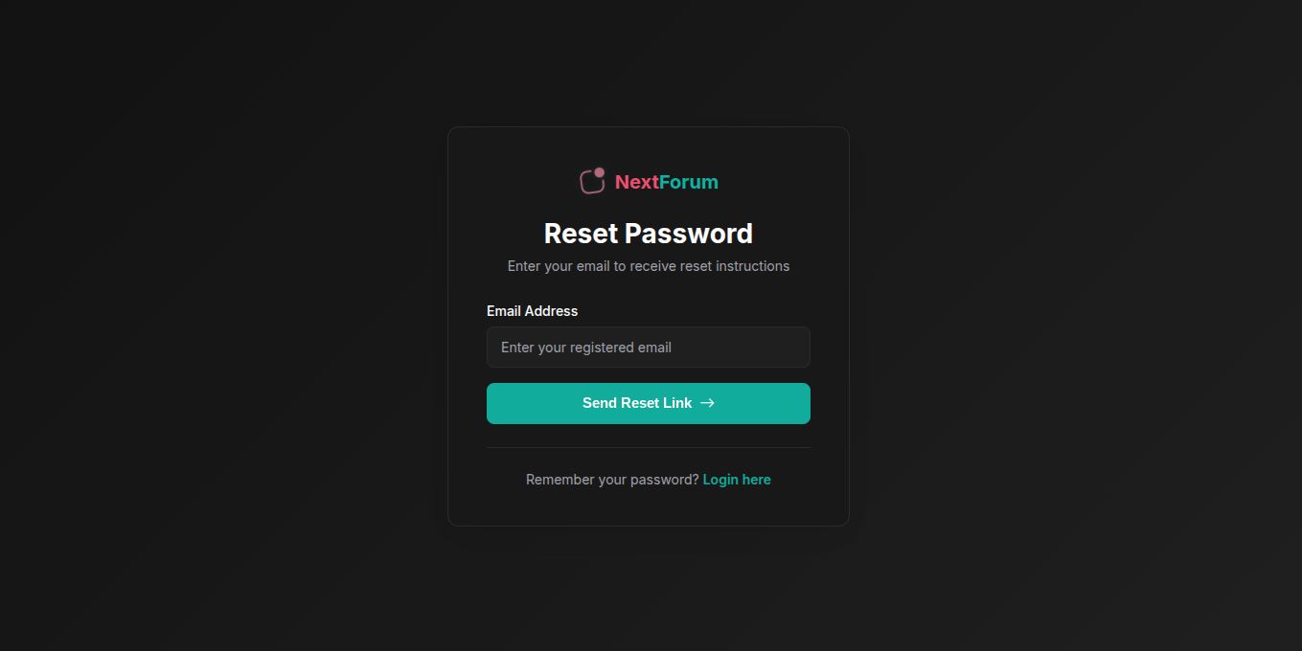Click the reset instructions subtitle text
Screen dimensions: 1302x651
click(649, 266)
